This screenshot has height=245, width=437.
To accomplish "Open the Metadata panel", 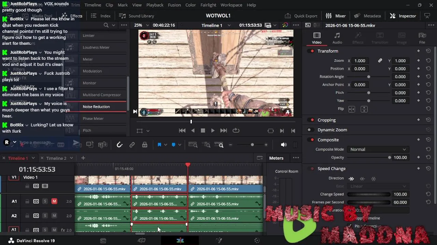I will (x=367, y=16).
